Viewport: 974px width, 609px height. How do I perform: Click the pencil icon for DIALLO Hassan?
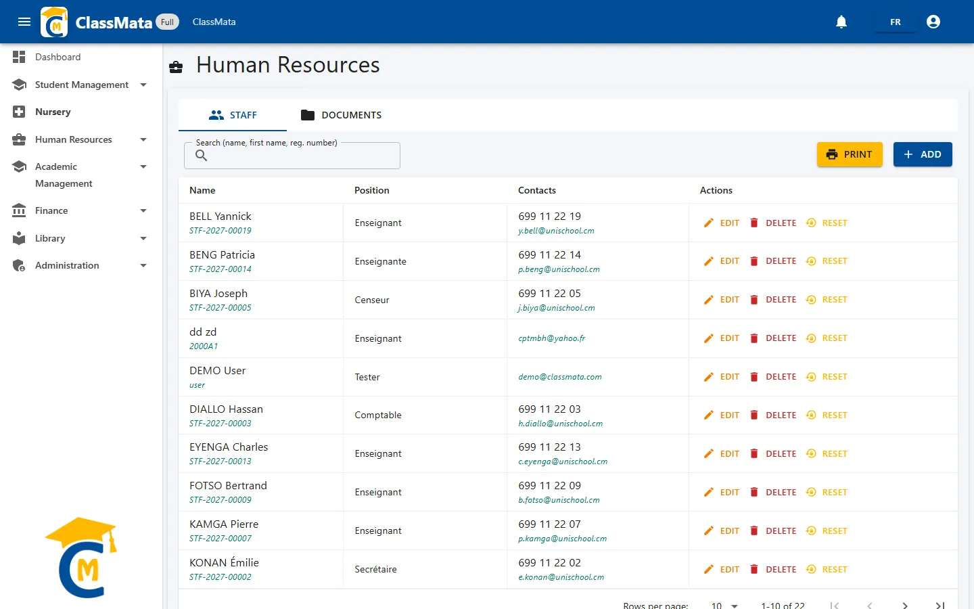[x=709, y=415]
